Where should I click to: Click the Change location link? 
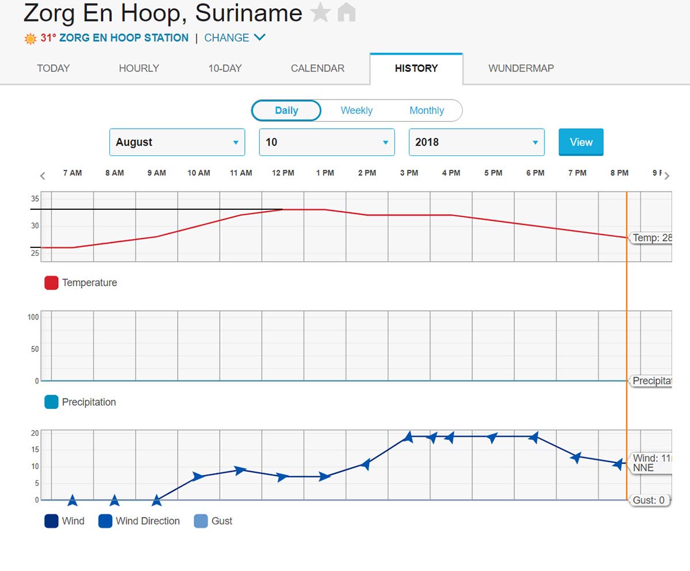[x=235, y=38]
